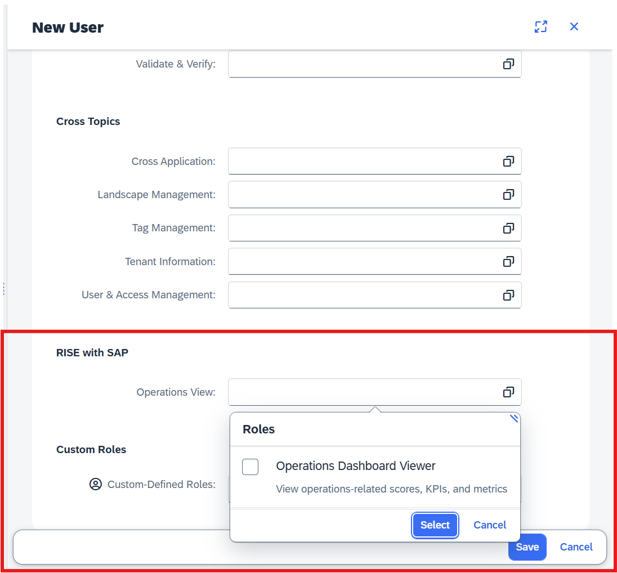Viewport: 617px width, 573px height.
Task: Click the Operations Dashboard Viewer role title
Action: coord(356,466)
